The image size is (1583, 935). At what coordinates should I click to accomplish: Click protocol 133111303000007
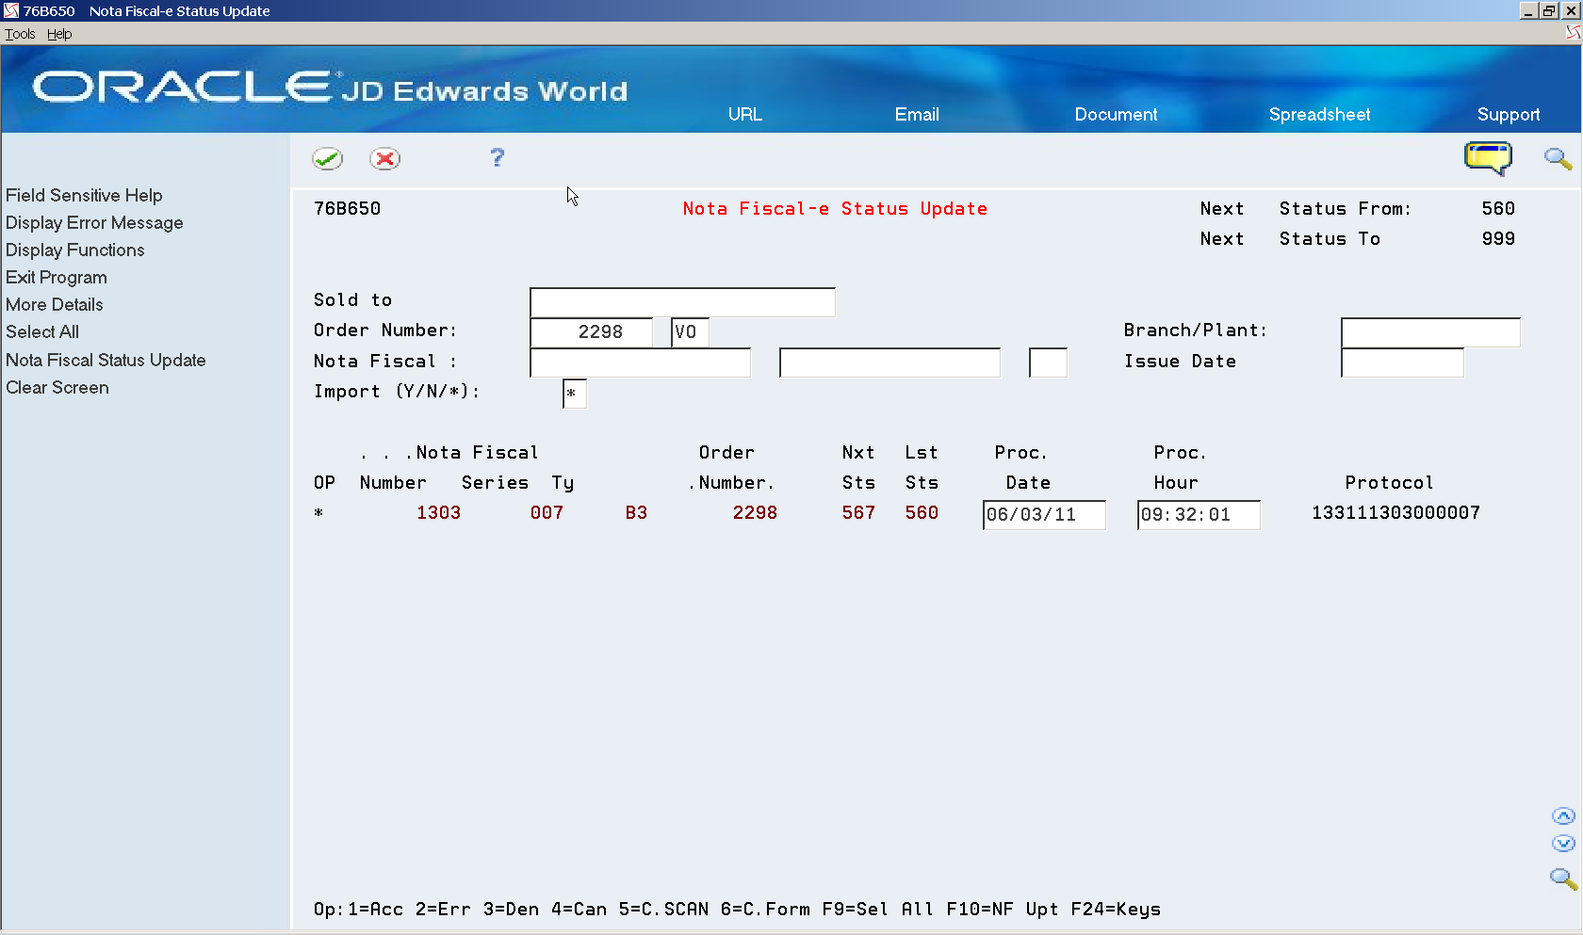pyautogui.click(x=1395, y=513)
